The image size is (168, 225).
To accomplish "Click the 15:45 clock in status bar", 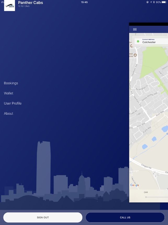I will click(84, 2).
